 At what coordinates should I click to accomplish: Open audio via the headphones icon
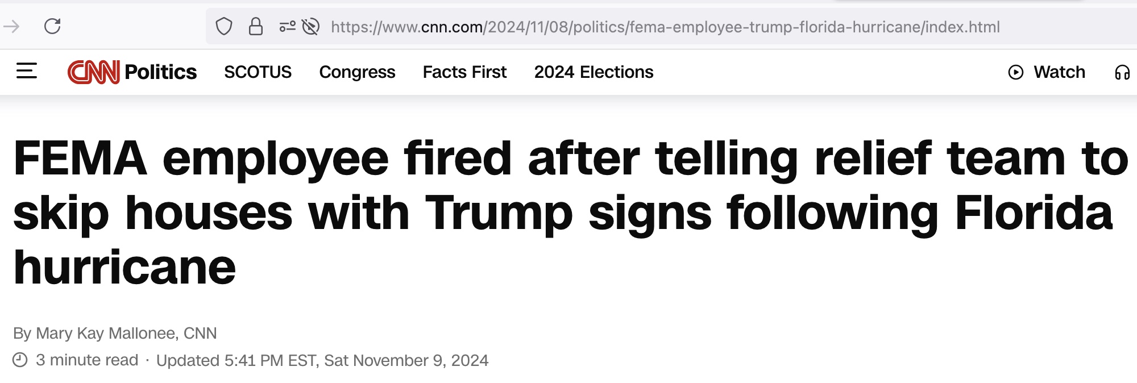(1122, 72)
